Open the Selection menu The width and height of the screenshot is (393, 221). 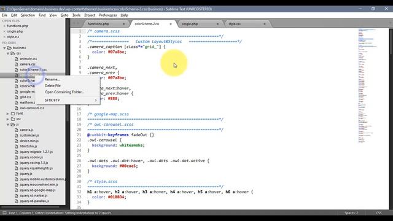tap(28, 15)
